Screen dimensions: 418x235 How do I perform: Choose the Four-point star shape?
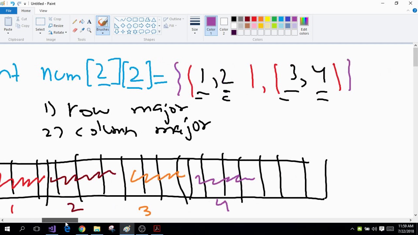[123, 32]
